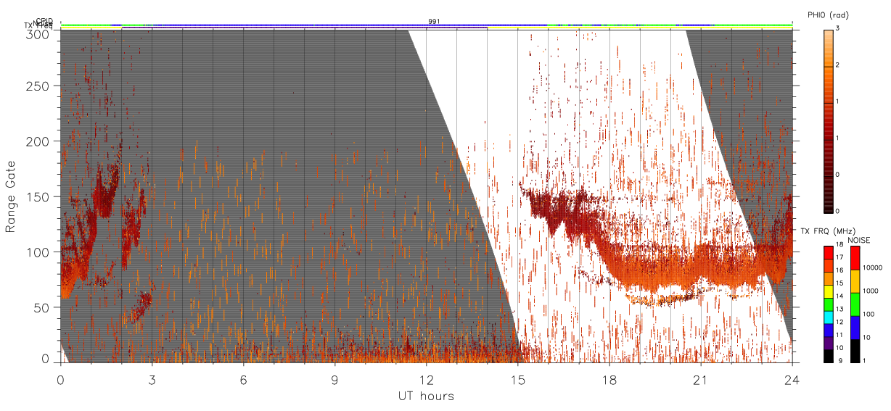Screen dimensions: 891x411
Task: Click the yellow 14–15 MHz TX FRQ swatch
Action: coord(828,291)
